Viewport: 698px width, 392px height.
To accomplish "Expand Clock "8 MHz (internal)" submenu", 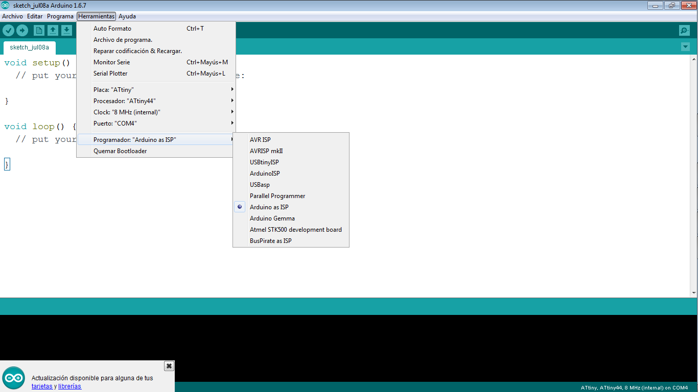I will click(x=156, y=112).
